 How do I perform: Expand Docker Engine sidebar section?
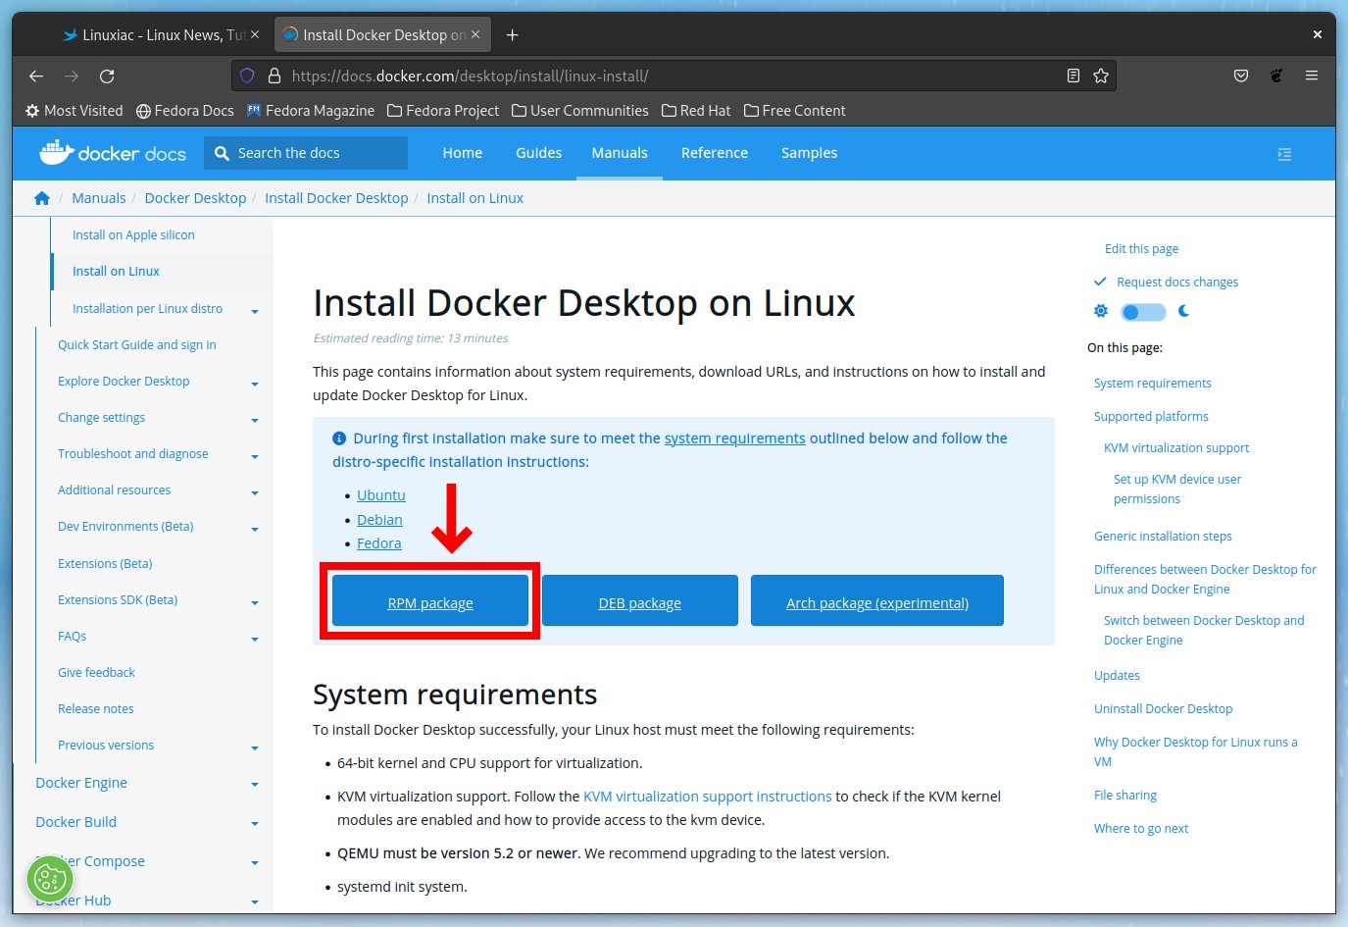click(255, 785)
